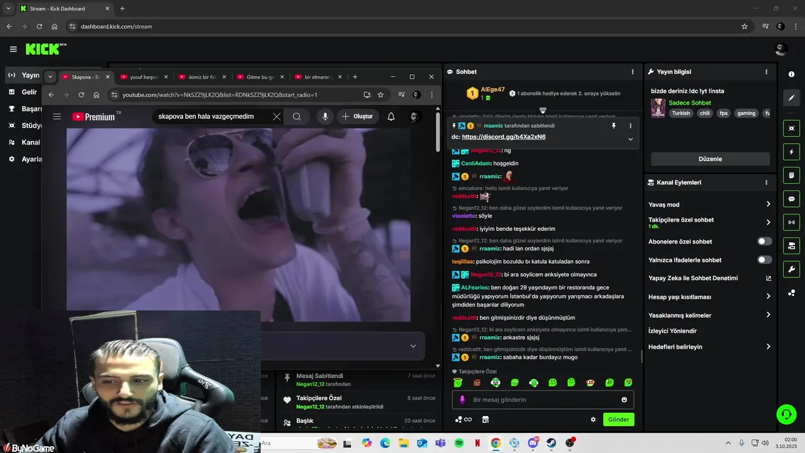Viewport: 805px width, 453px height.
Task: Click the Turkish stream tag
Action: [680, 113]
